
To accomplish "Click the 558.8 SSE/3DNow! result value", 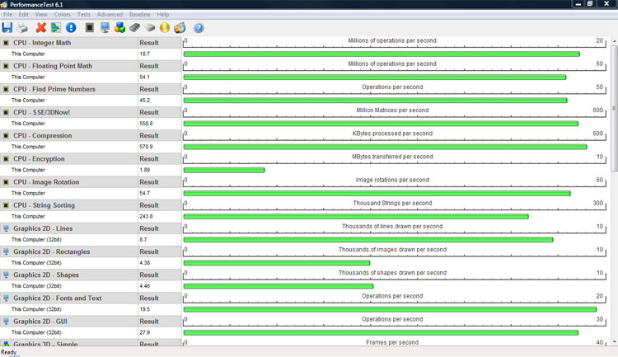I will click(146, 124).
